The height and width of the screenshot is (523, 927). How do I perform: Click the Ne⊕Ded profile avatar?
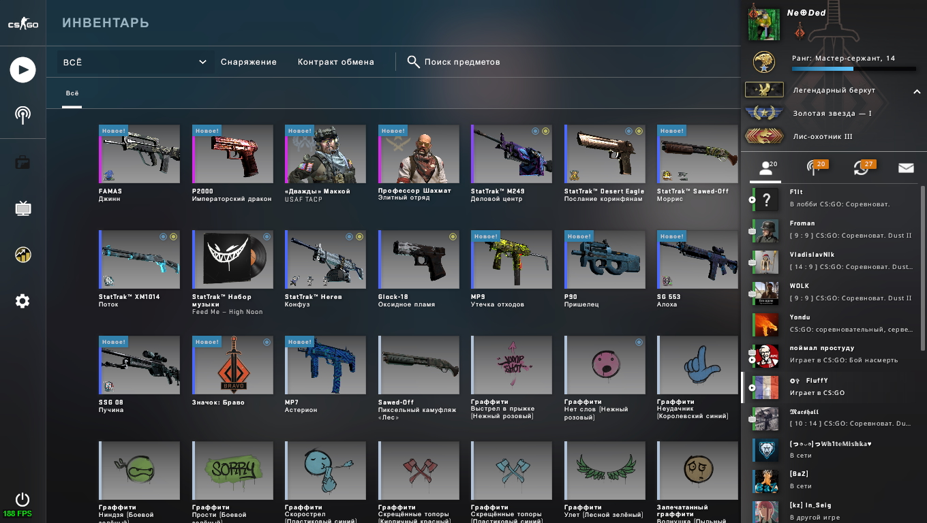pyautogui.click(x=764, y=25)
